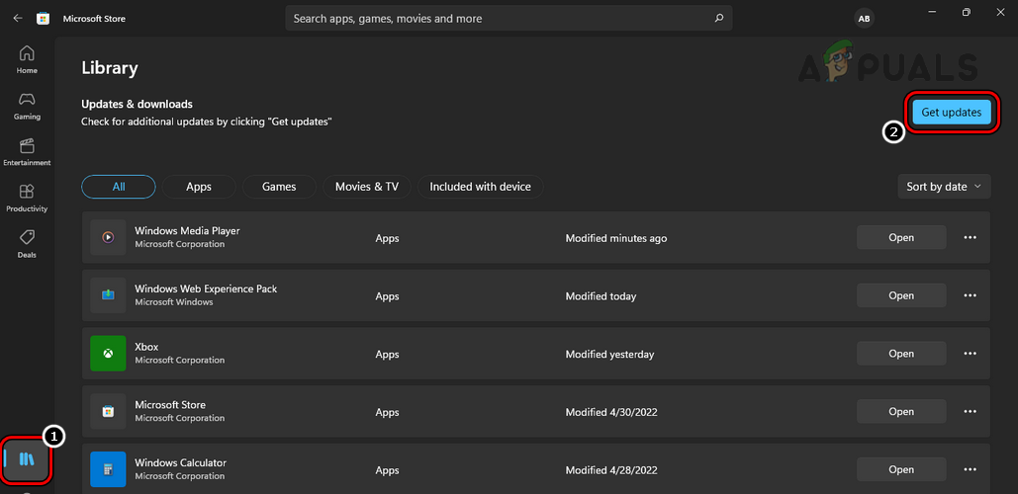
Task: Open the Windows Calculator app
Action: (x=900, y=470)
